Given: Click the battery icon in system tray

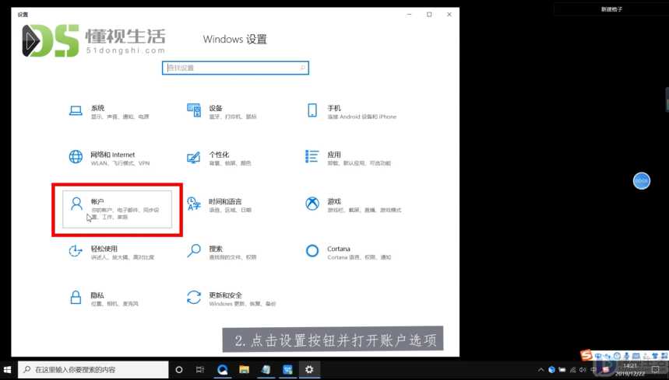Looking at the screenshot, I should [562, 370].
